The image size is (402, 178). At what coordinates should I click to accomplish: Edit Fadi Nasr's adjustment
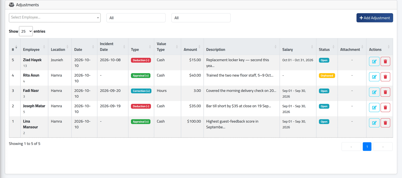pos(374,92)
